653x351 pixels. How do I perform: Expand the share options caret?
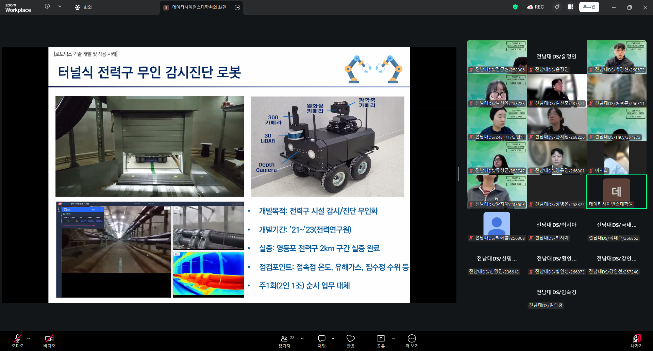(394, 338)
